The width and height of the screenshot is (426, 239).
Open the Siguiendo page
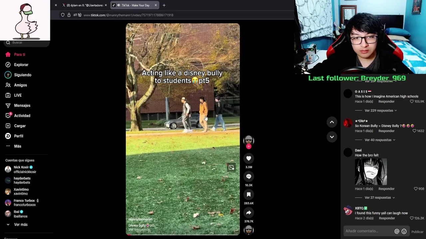pyautogui.click(x=22, y=75)
